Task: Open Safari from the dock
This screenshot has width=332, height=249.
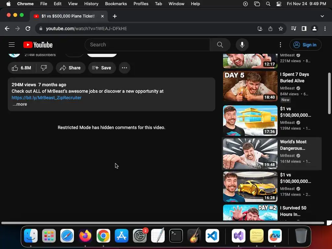Action: click(x=67, y=236)
